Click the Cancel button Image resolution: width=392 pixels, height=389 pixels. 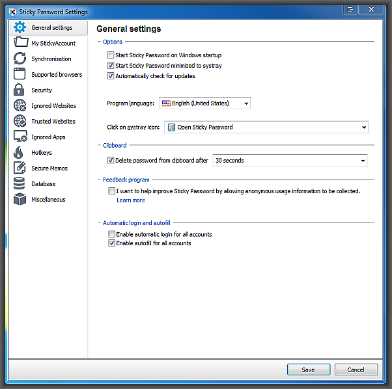(x=356, y=369)
